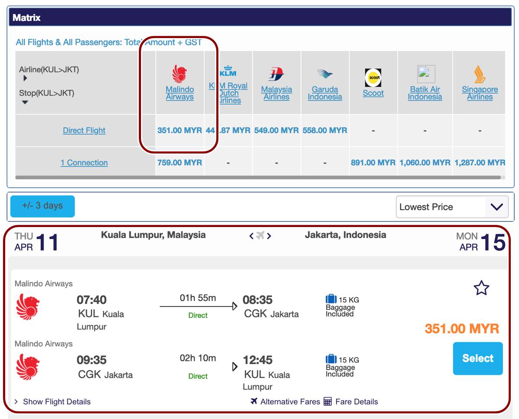This screenshot has width=519, height=419.
Task: Click the +/- 3 days button
Action: click(x=42, y=206)
